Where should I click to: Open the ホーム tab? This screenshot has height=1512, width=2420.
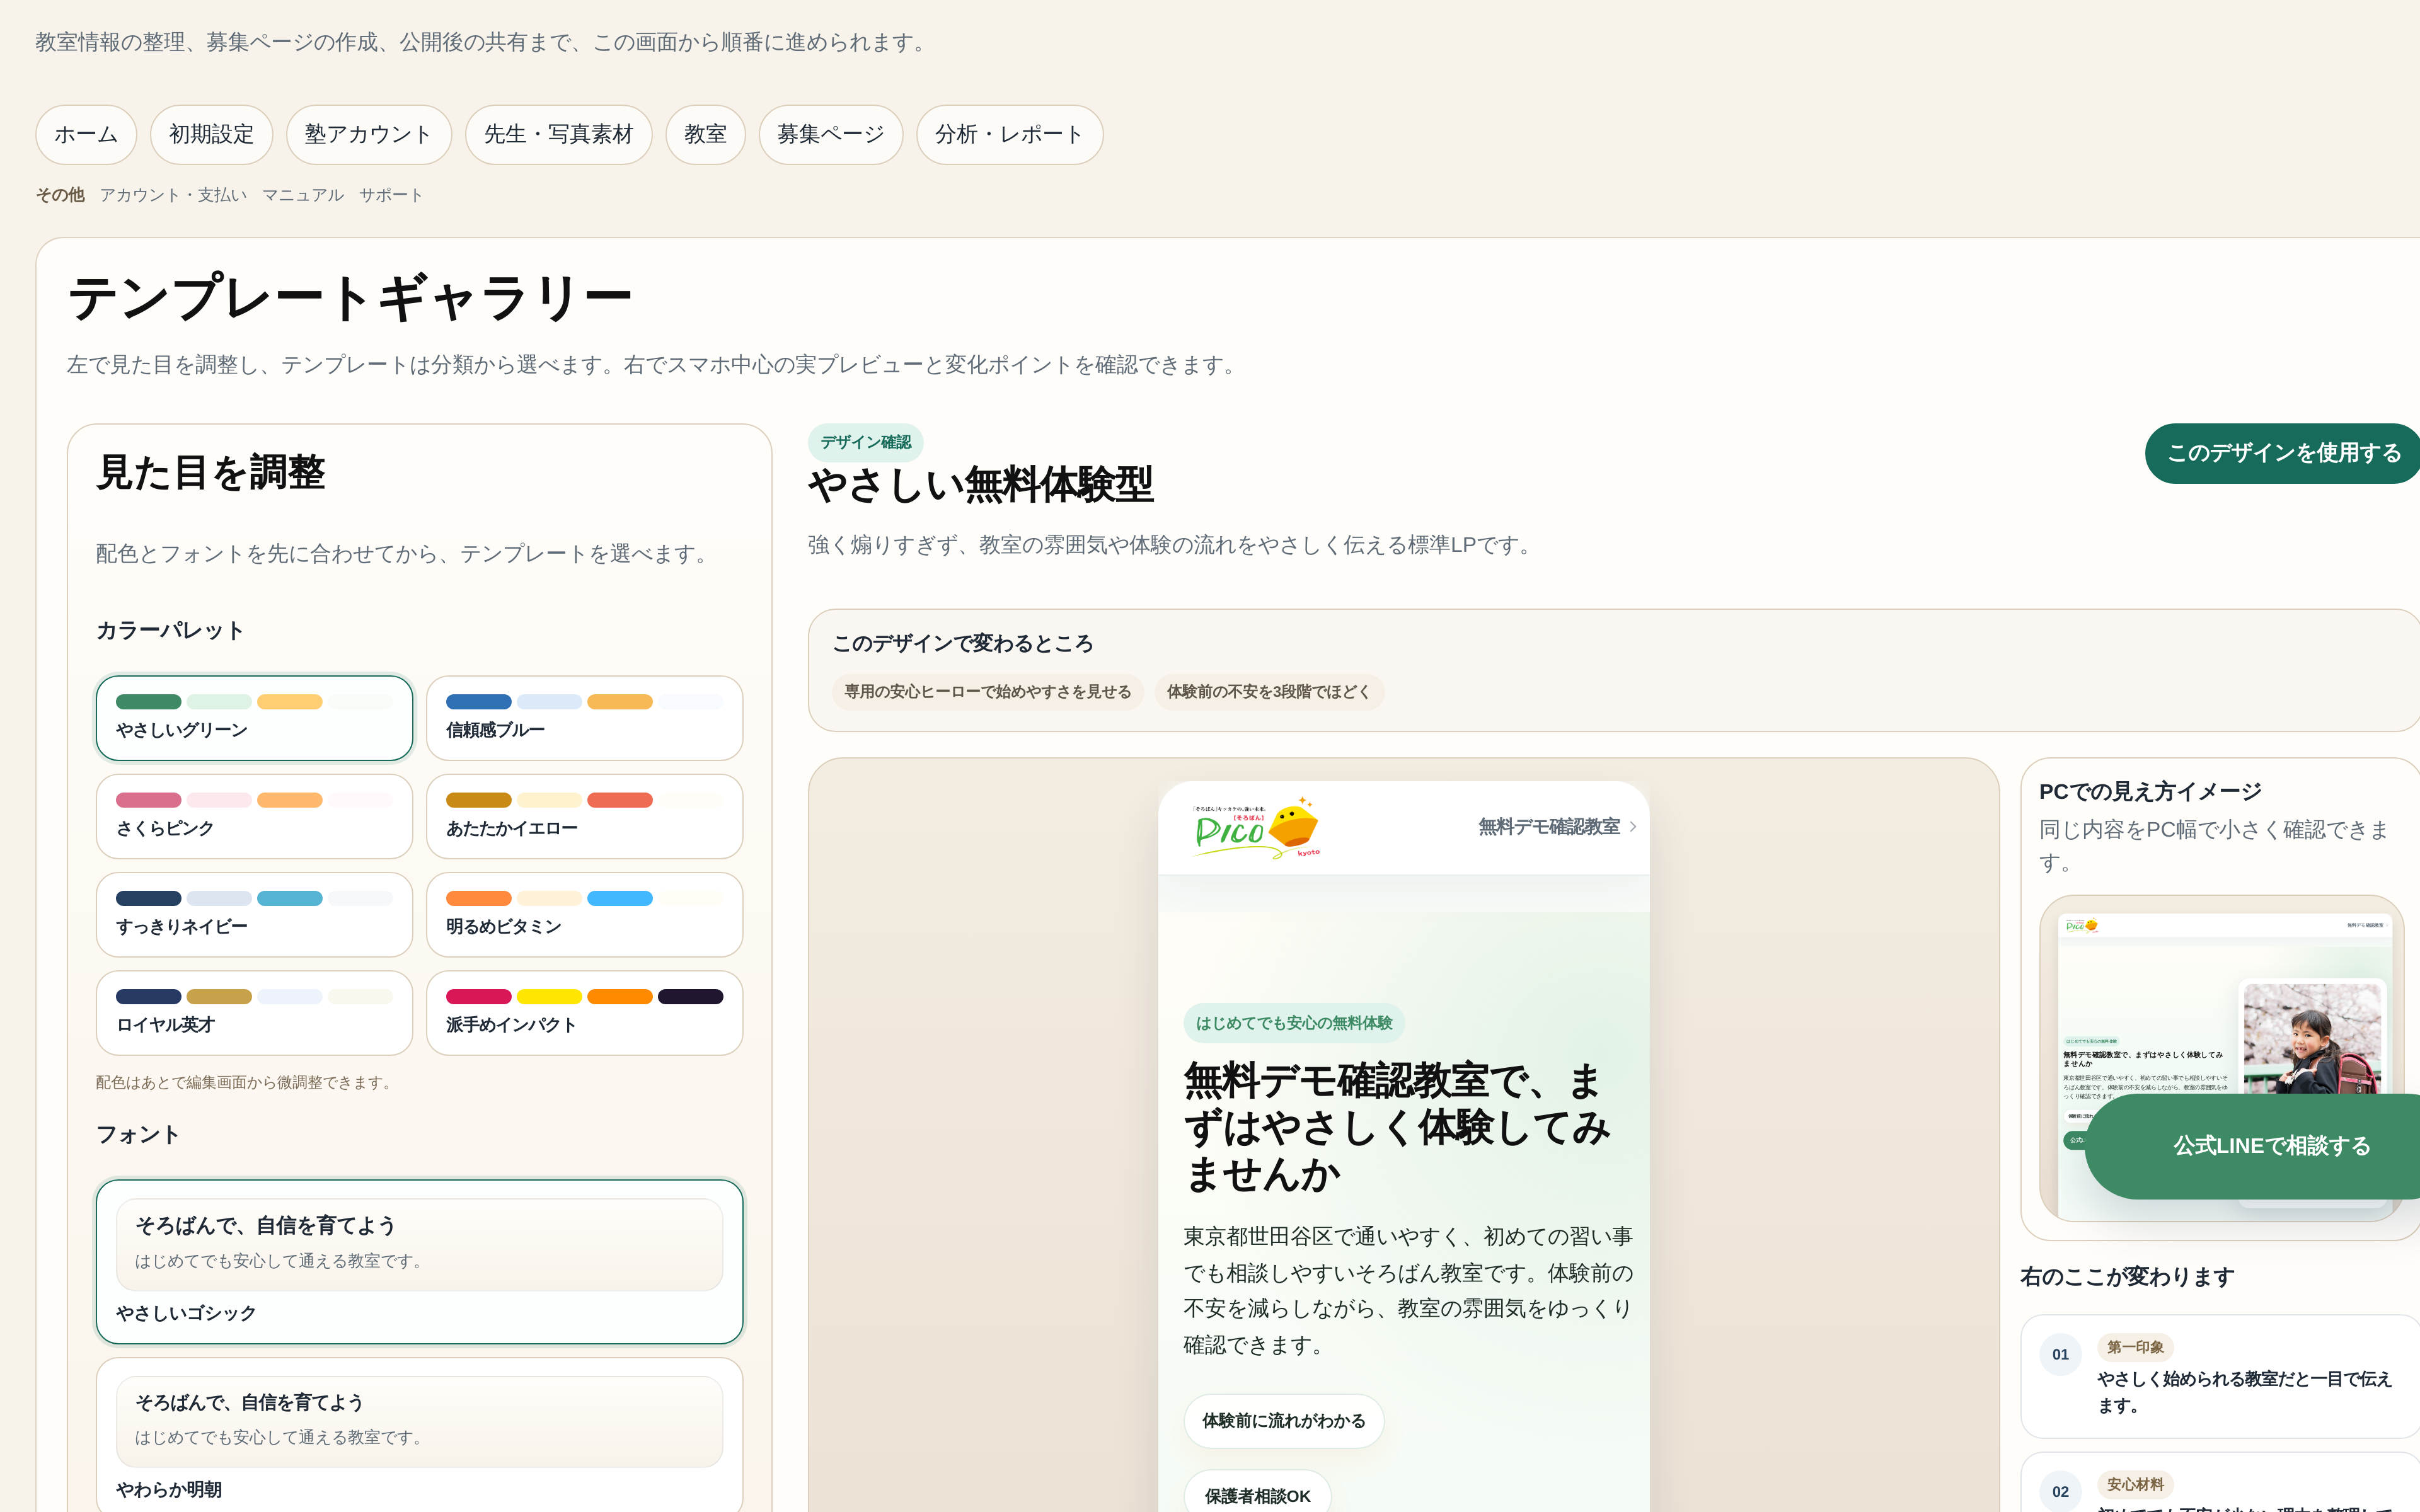(x=86, y=134)
